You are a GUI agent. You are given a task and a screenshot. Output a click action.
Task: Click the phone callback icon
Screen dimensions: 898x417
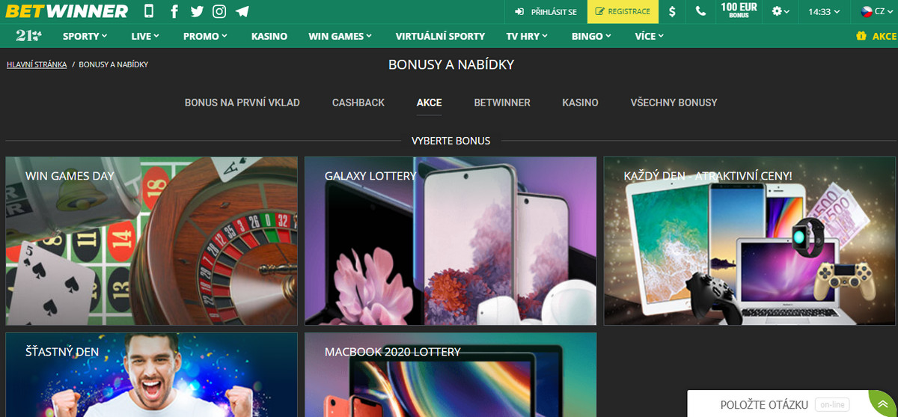[700, 12]
